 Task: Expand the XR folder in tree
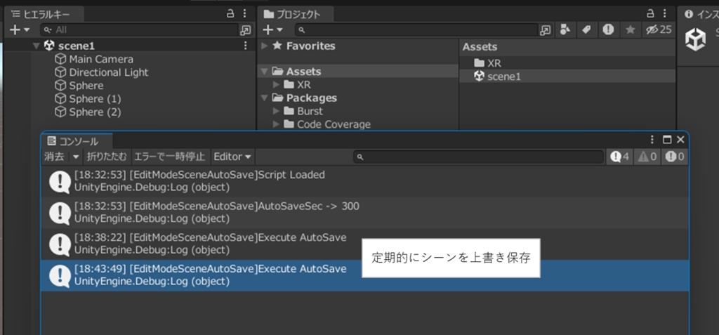[276, 85]
